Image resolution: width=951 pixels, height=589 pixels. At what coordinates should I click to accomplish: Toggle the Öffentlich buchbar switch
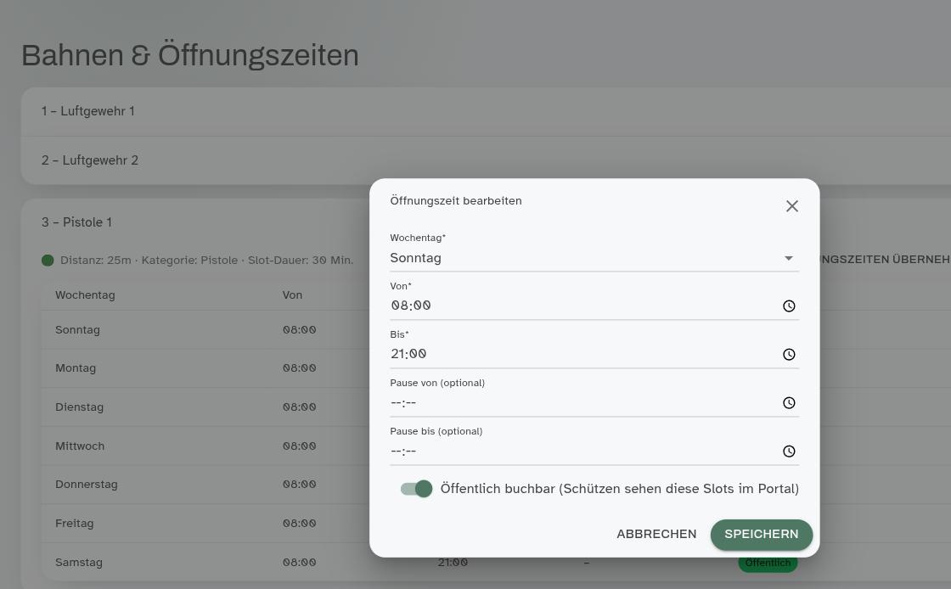click(x=416, y=488)
